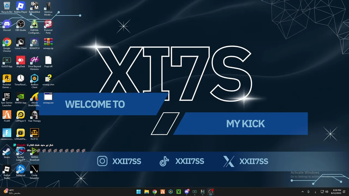
Task: Open the REMATCH desktop shortcut
Action: click(x=34, y=44)
